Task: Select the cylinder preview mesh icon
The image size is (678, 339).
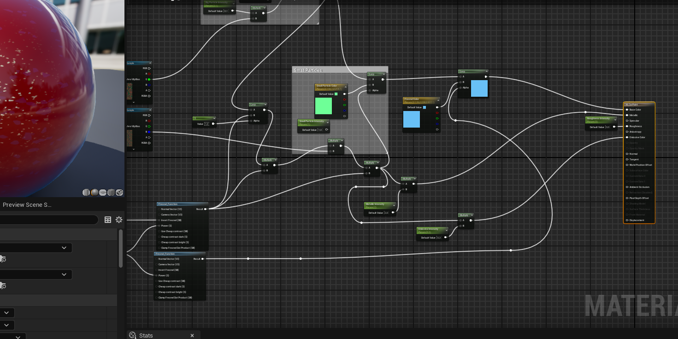Action: 86,193
